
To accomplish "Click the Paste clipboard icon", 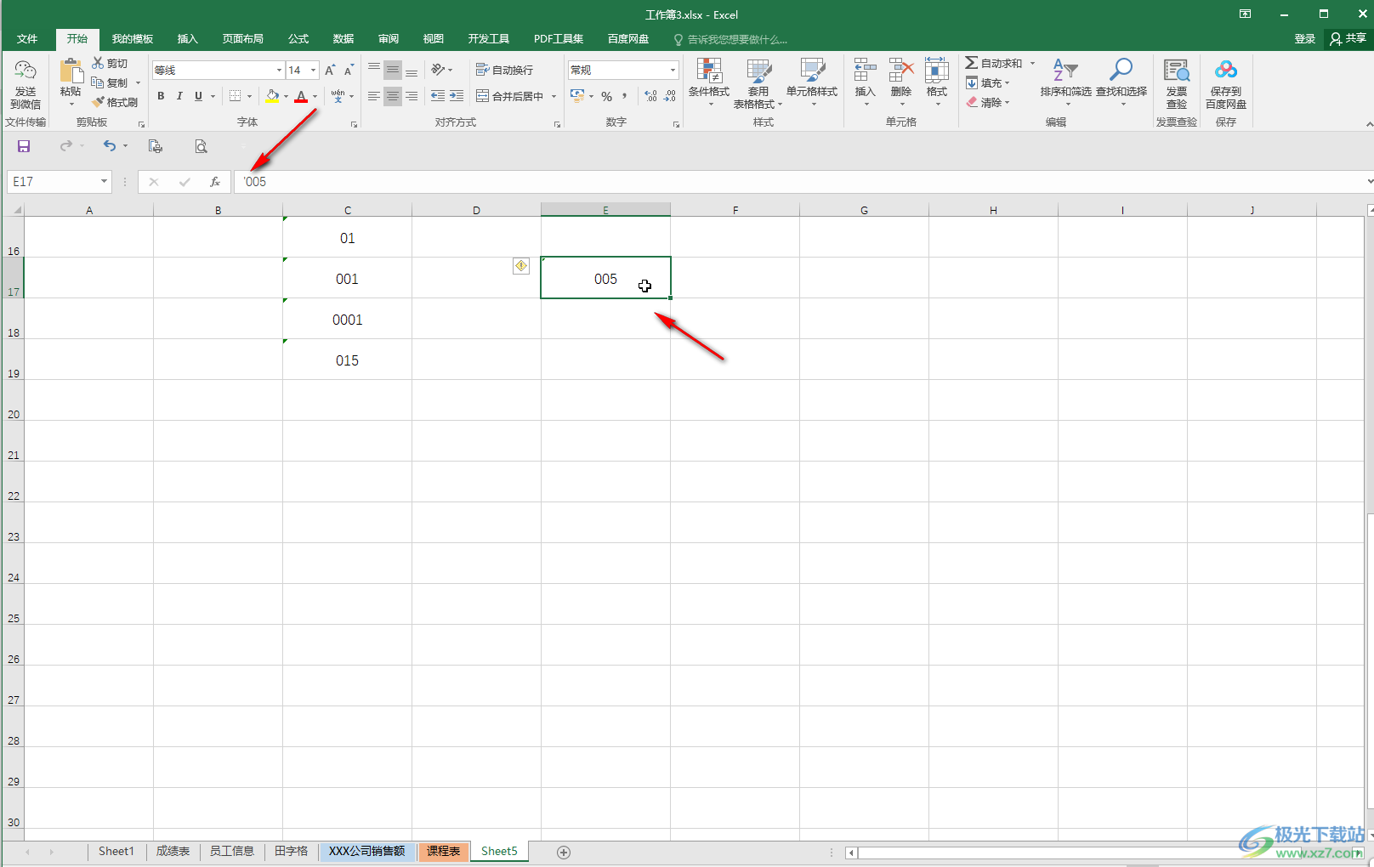I will pos(71,72).
